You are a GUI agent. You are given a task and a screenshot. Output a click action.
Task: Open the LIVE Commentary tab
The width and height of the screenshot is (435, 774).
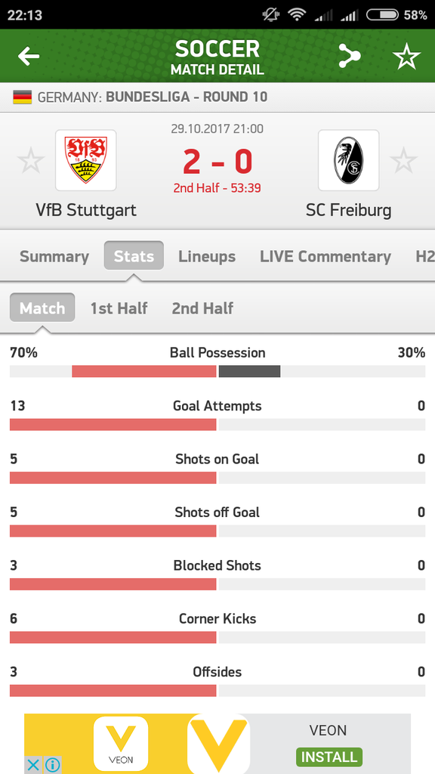[x=325, y=257]
